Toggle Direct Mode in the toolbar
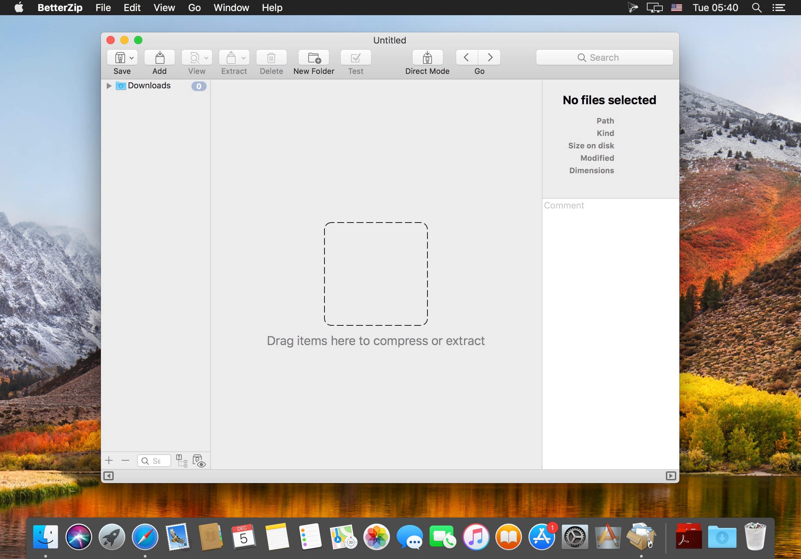The width and height of the screenshot is (801, 559). 427,58
